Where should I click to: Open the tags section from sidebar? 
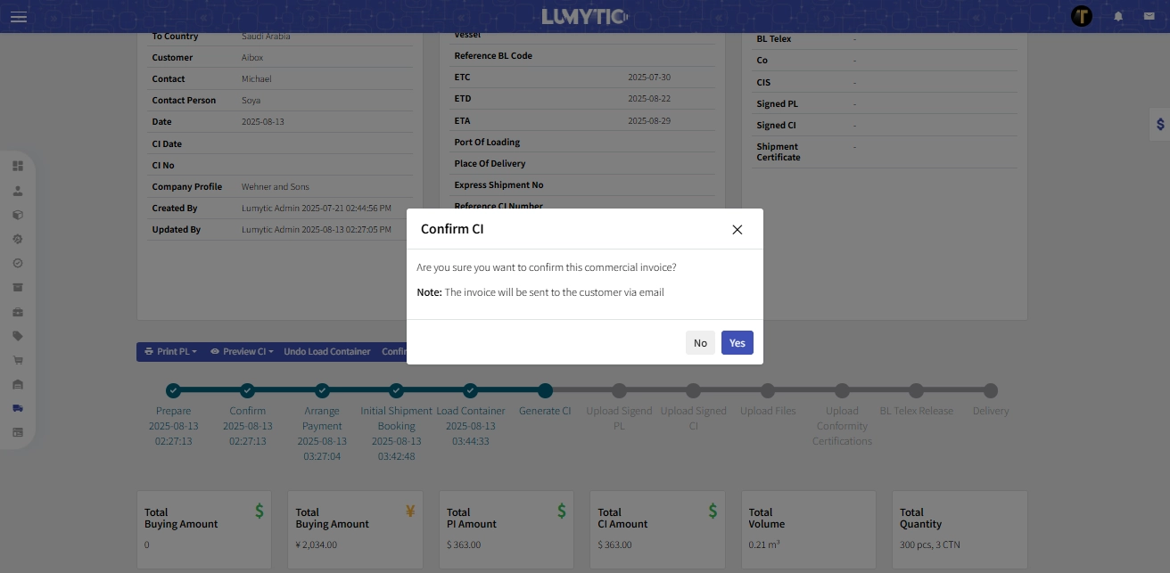click(18, 336)
